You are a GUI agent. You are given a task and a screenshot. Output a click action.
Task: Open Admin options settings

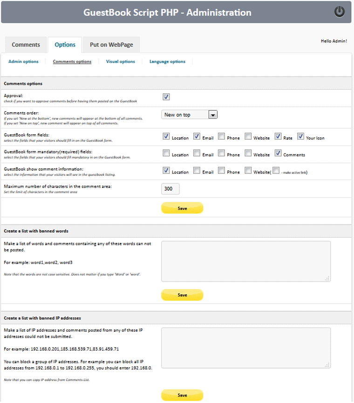pyautogui.click(x=24, y=60)
